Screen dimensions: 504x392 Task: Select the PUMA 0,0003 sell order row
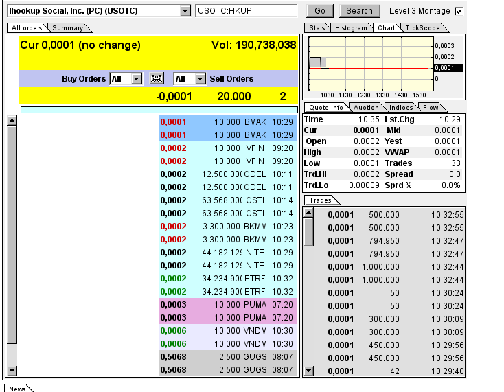tap(227, 305)
